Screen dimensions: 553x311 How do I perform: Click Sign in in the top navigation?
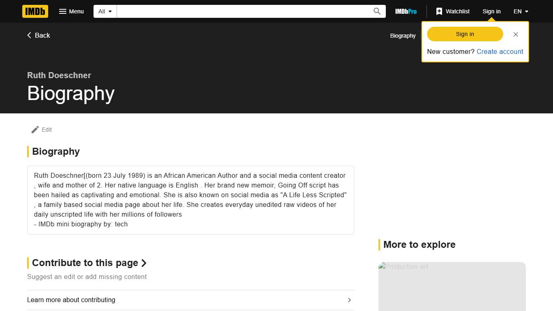[491, 11]
